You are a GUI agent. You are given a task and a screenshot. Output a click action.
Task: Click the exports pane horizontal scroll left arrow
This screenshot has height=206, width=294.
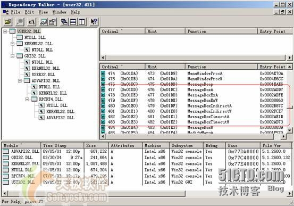pos(103,136)
